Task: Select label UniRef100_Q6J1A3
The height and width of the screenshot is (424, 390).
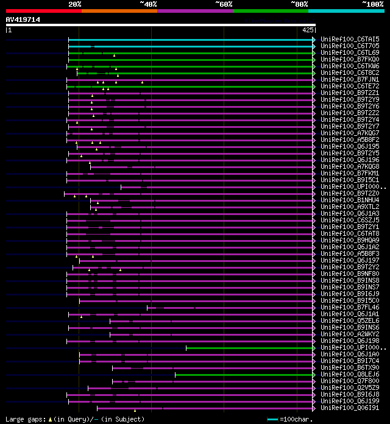Action: coord(350,213)
